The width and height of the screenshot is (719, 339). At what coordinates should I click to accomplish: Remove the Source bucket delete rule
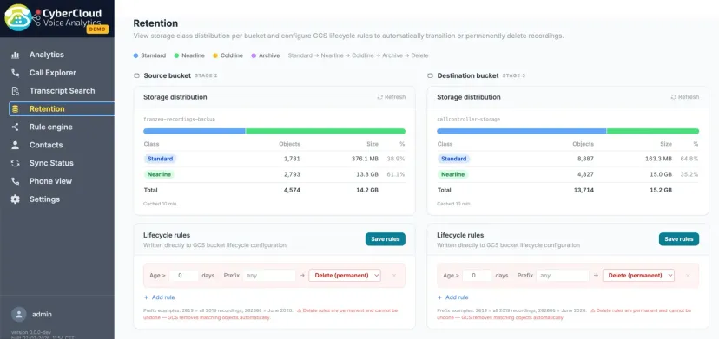(394, 276)
